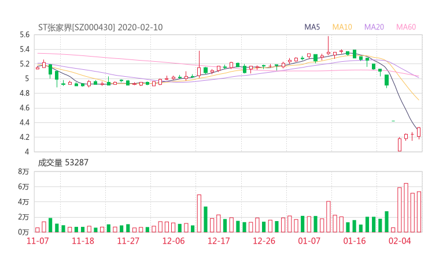The height and width of the screenshot is (254, 428).
Task: Click the 5.4 price axis label
Action: point(24,49)
